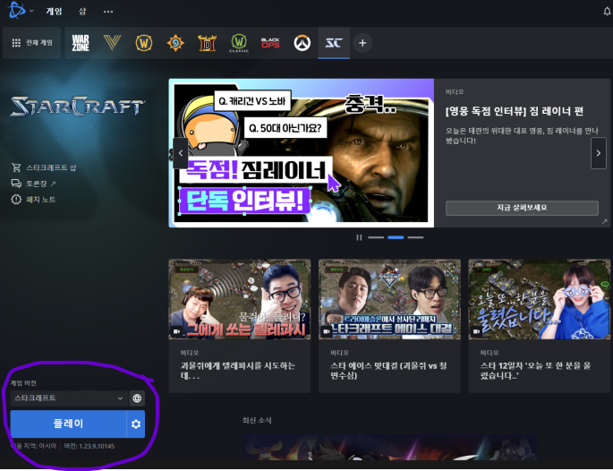Jump to the third carousel indicator

coord(415,237)
